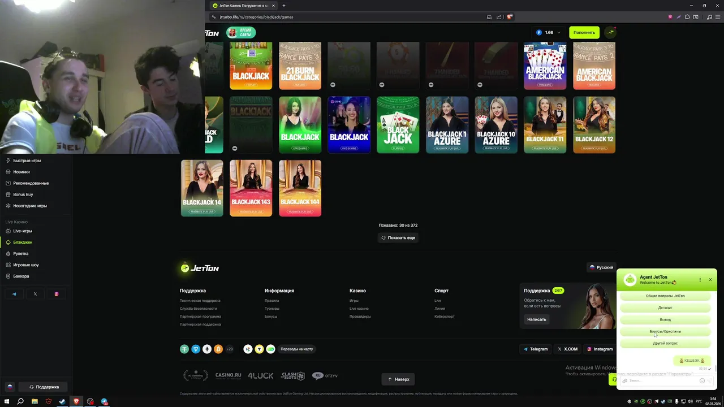Open Игровые шоу category
724x407 pixels.
click(x=26, y=265)
